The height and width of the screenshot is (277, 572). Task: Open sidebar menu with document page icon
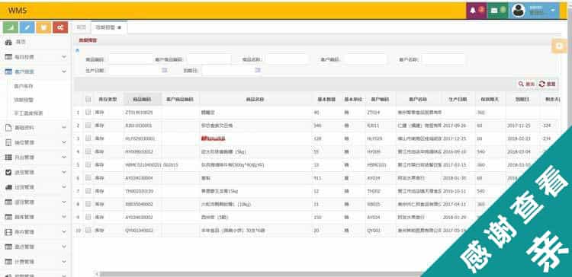click(x=34, y=128)
